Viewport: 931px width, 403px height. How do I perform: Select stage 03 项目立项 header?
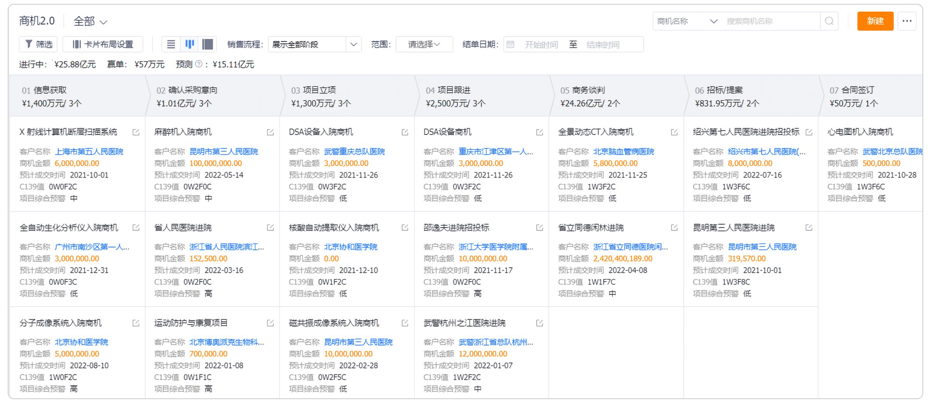click(x=347, y=96)
